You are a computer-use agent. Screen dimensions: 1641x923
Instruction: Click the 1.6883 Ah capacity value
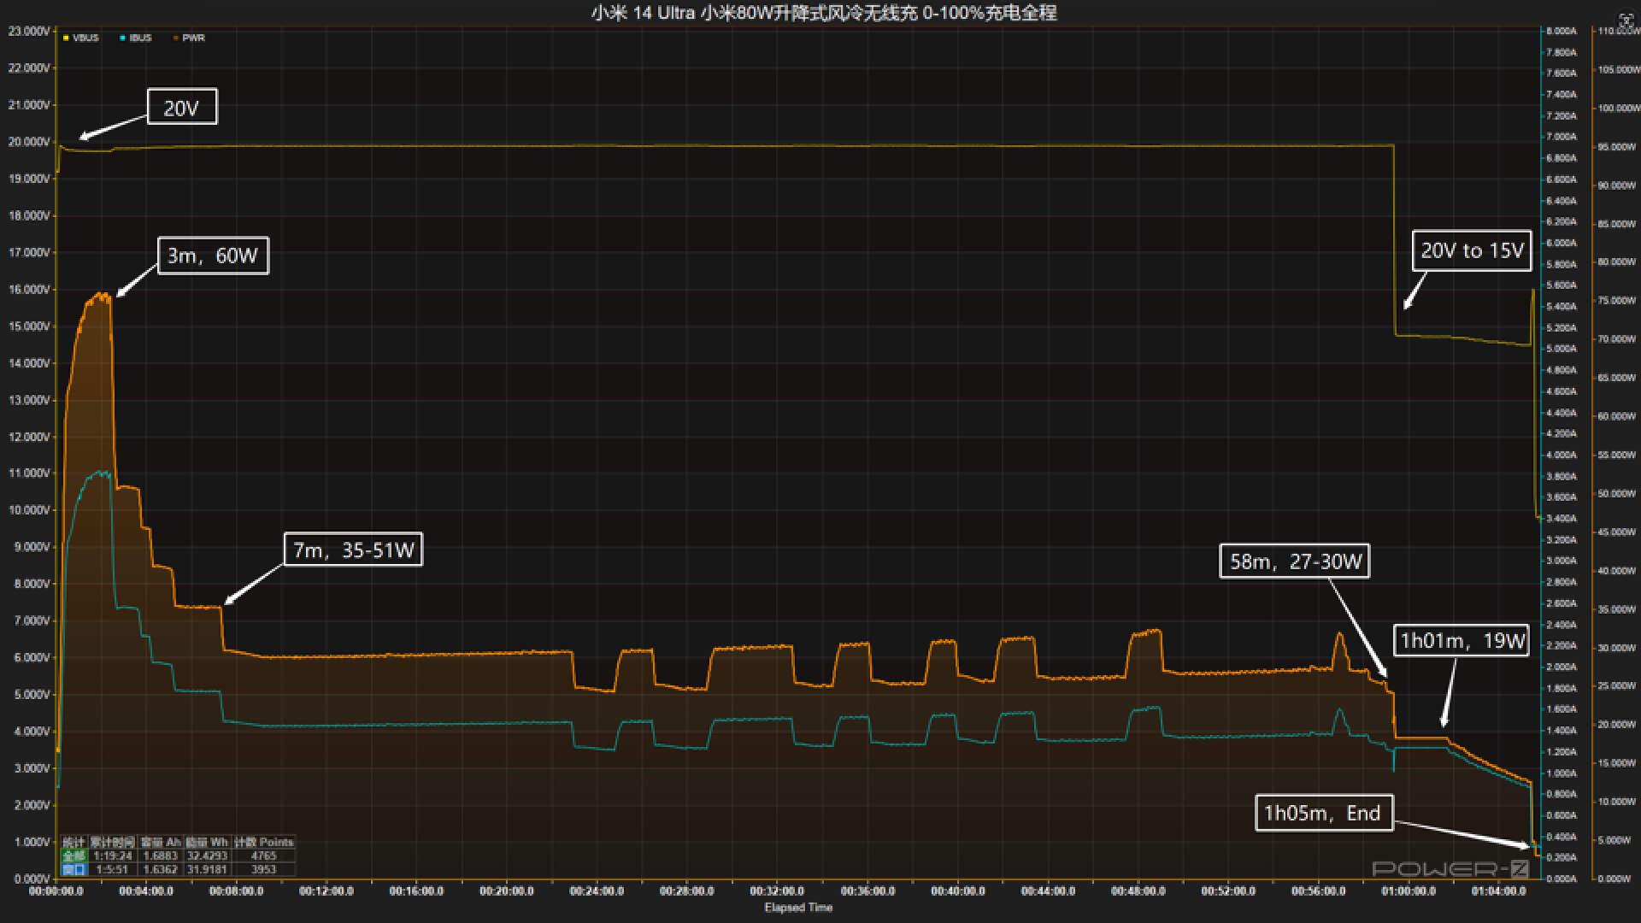[160, 855]
